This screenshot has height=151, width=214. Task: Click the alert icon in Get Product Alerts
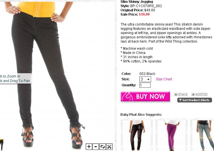click(180, 100)
